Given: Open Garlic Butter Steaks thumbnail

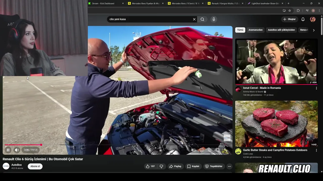Looking at the screenshot, I should [x=276, y=124].
